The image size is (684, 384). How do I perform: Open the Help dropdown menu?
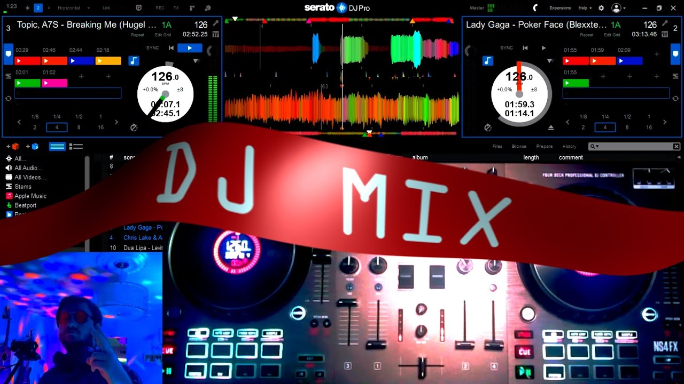(585, 8)
